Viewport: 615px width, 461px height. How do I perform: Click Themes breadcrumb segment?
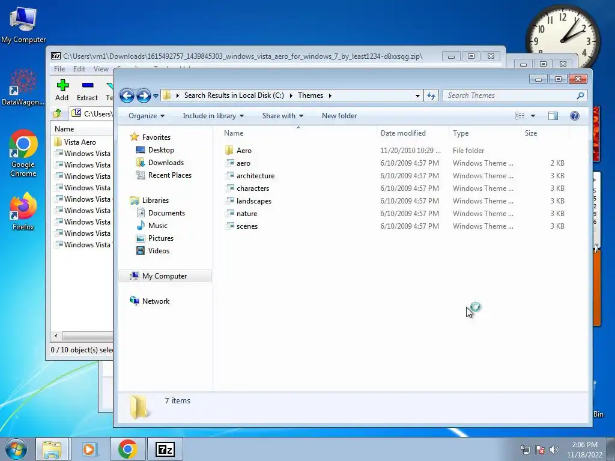(311, 95)
